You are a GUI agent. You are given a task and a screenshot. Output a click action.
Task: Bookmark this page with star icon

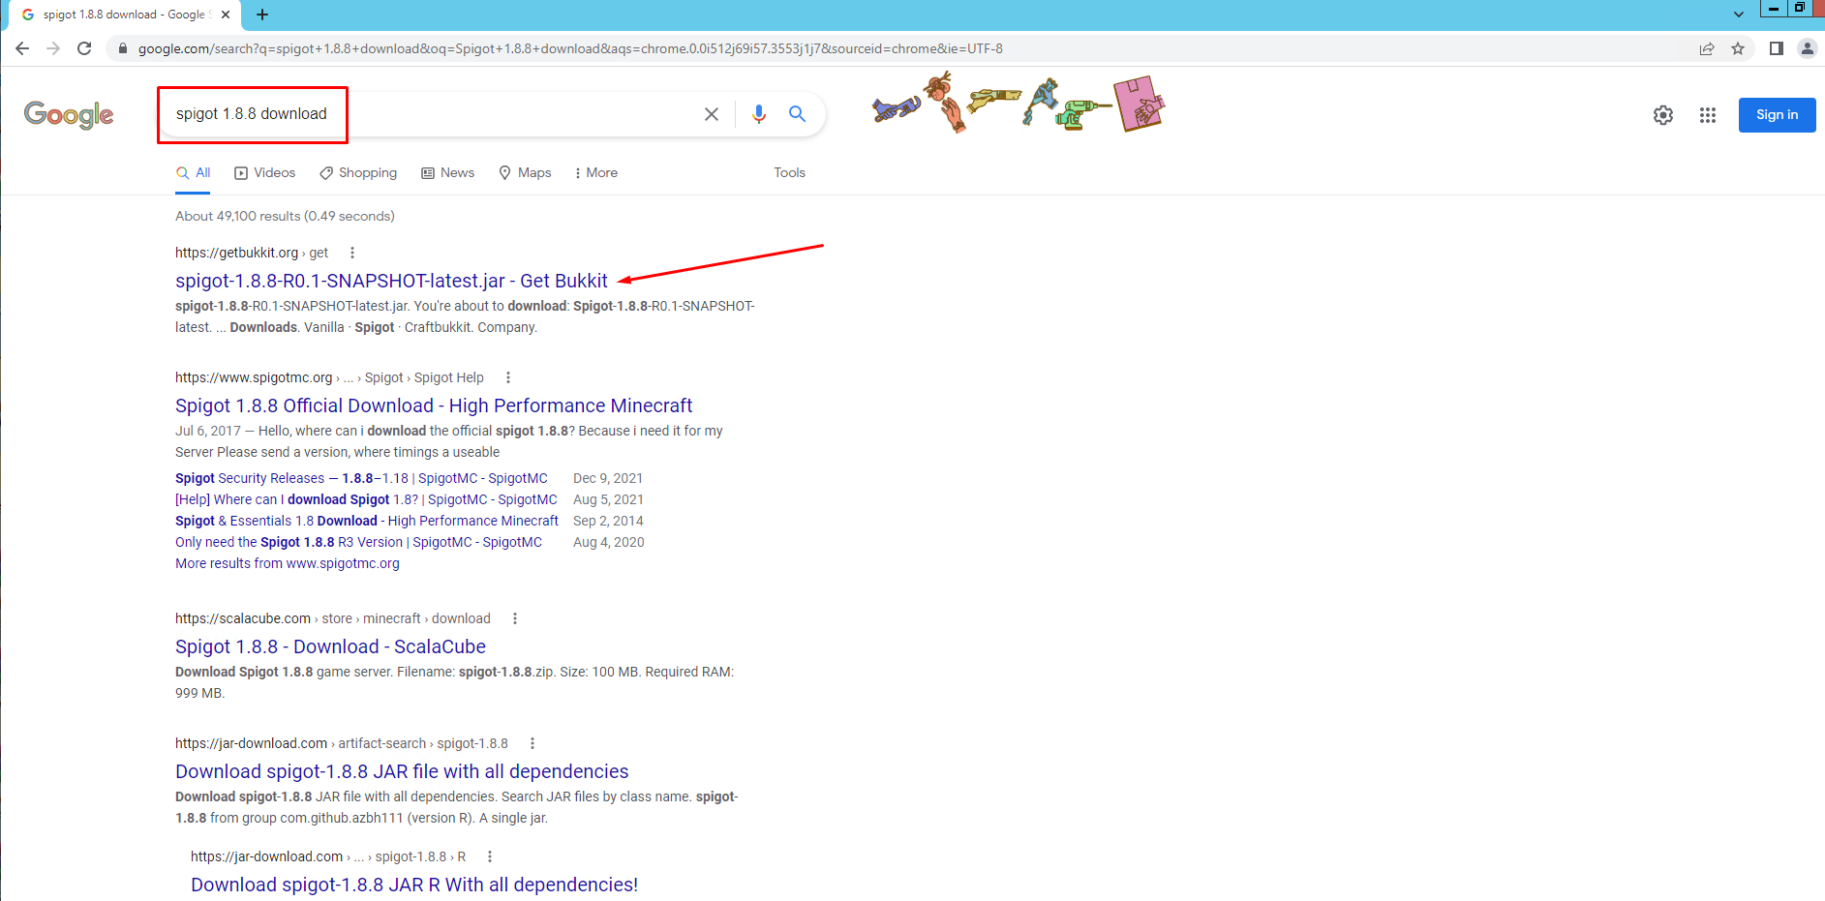pos(1738,48)
